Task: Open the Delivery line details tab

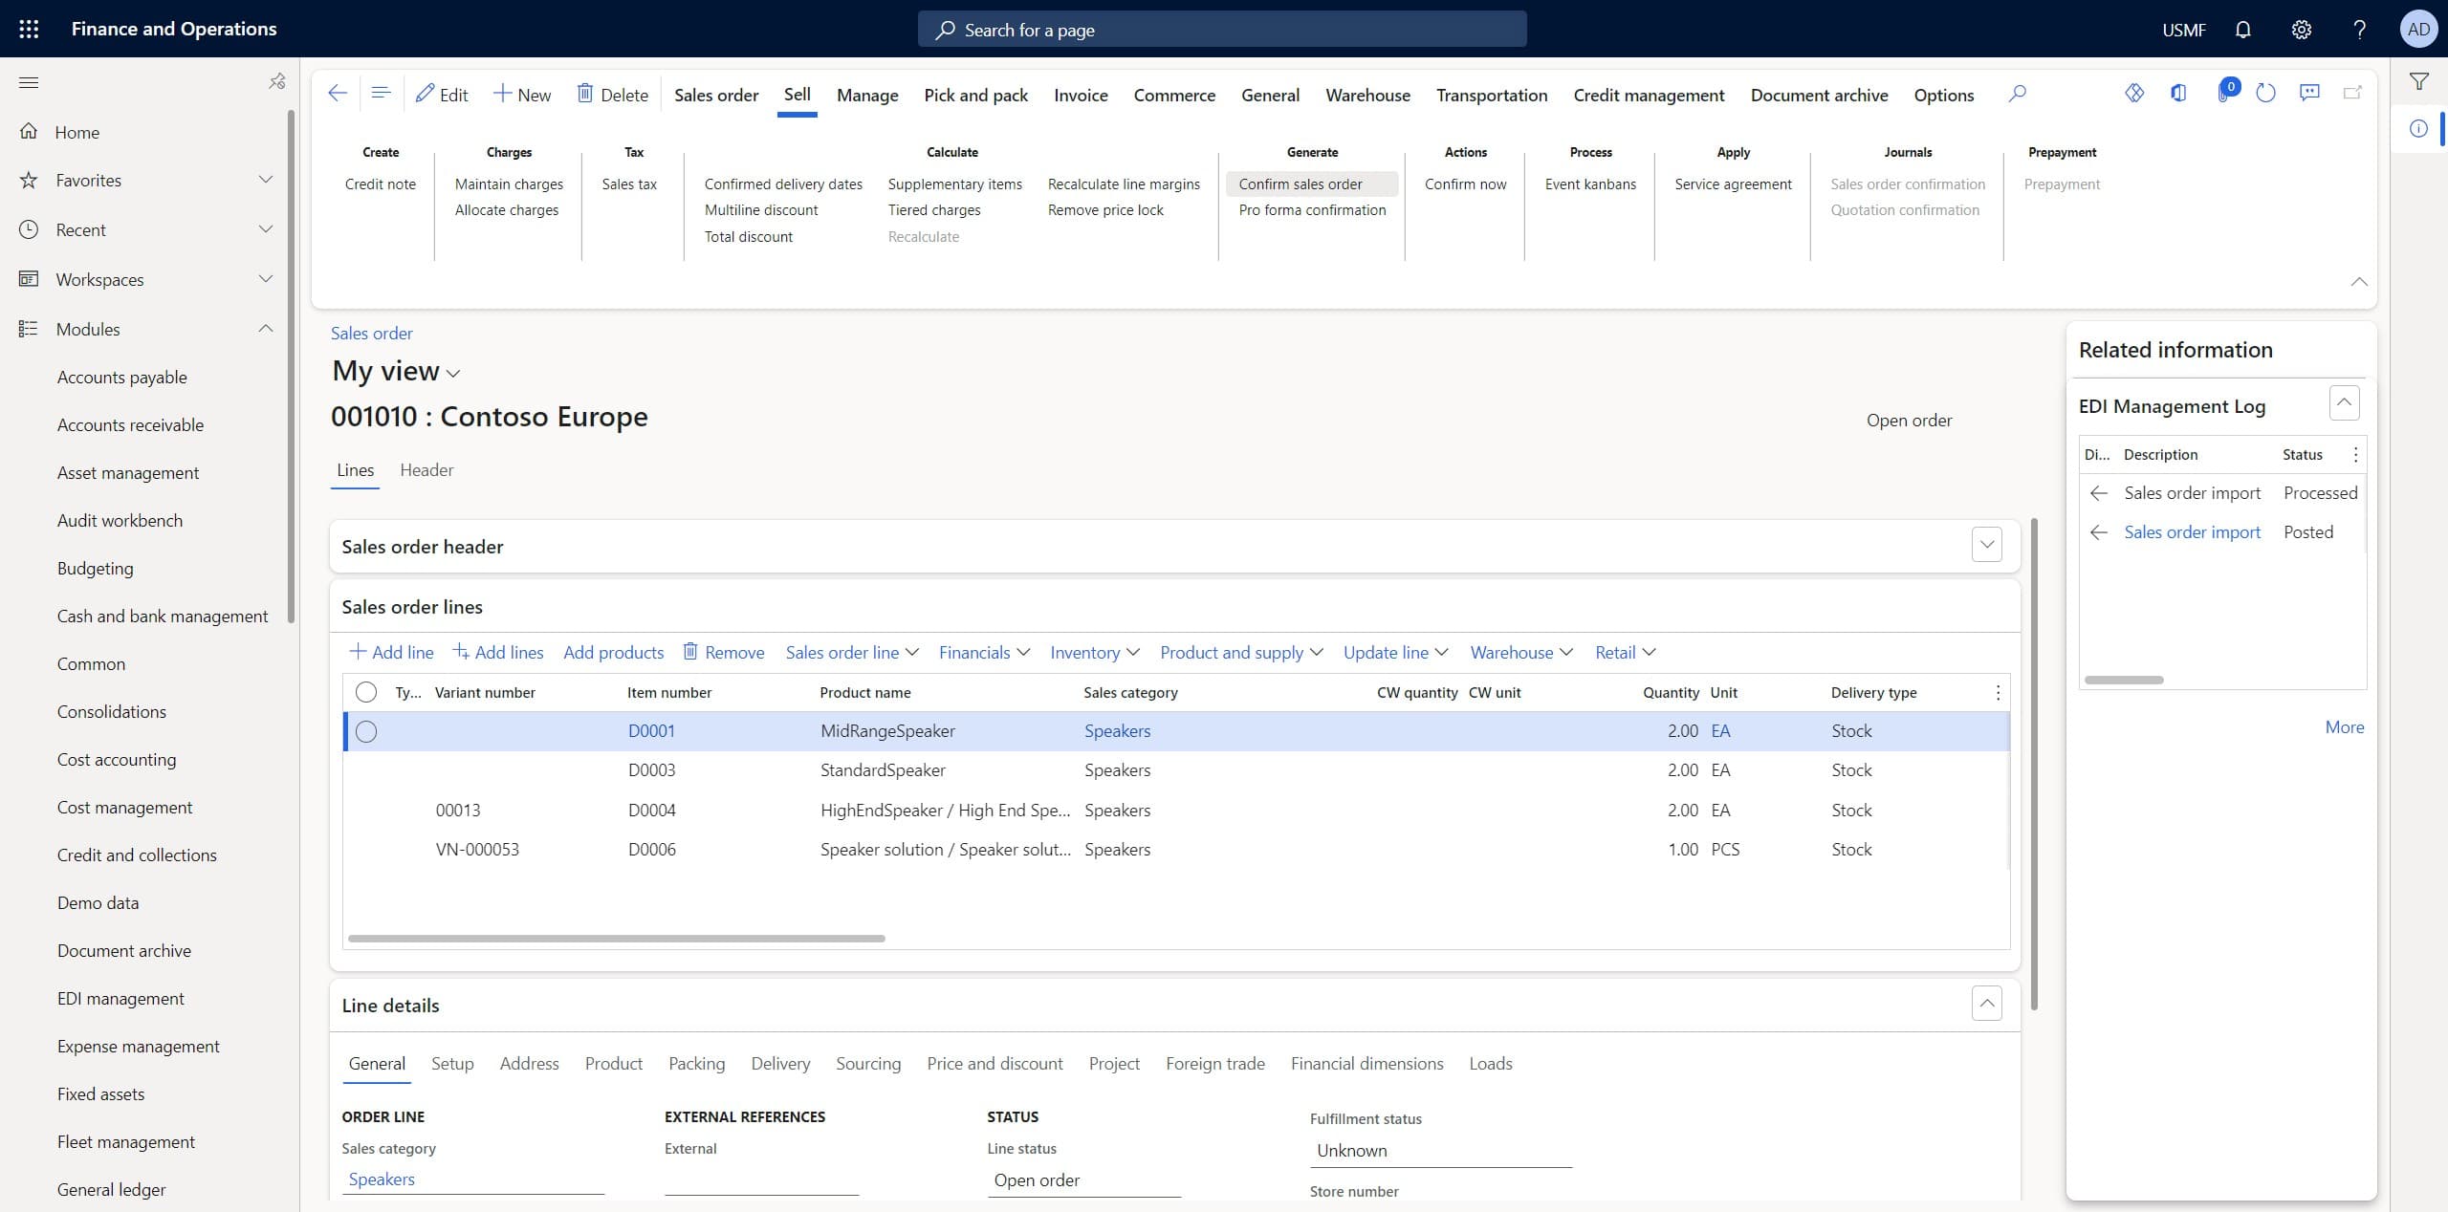Action: click(780, 1063)
